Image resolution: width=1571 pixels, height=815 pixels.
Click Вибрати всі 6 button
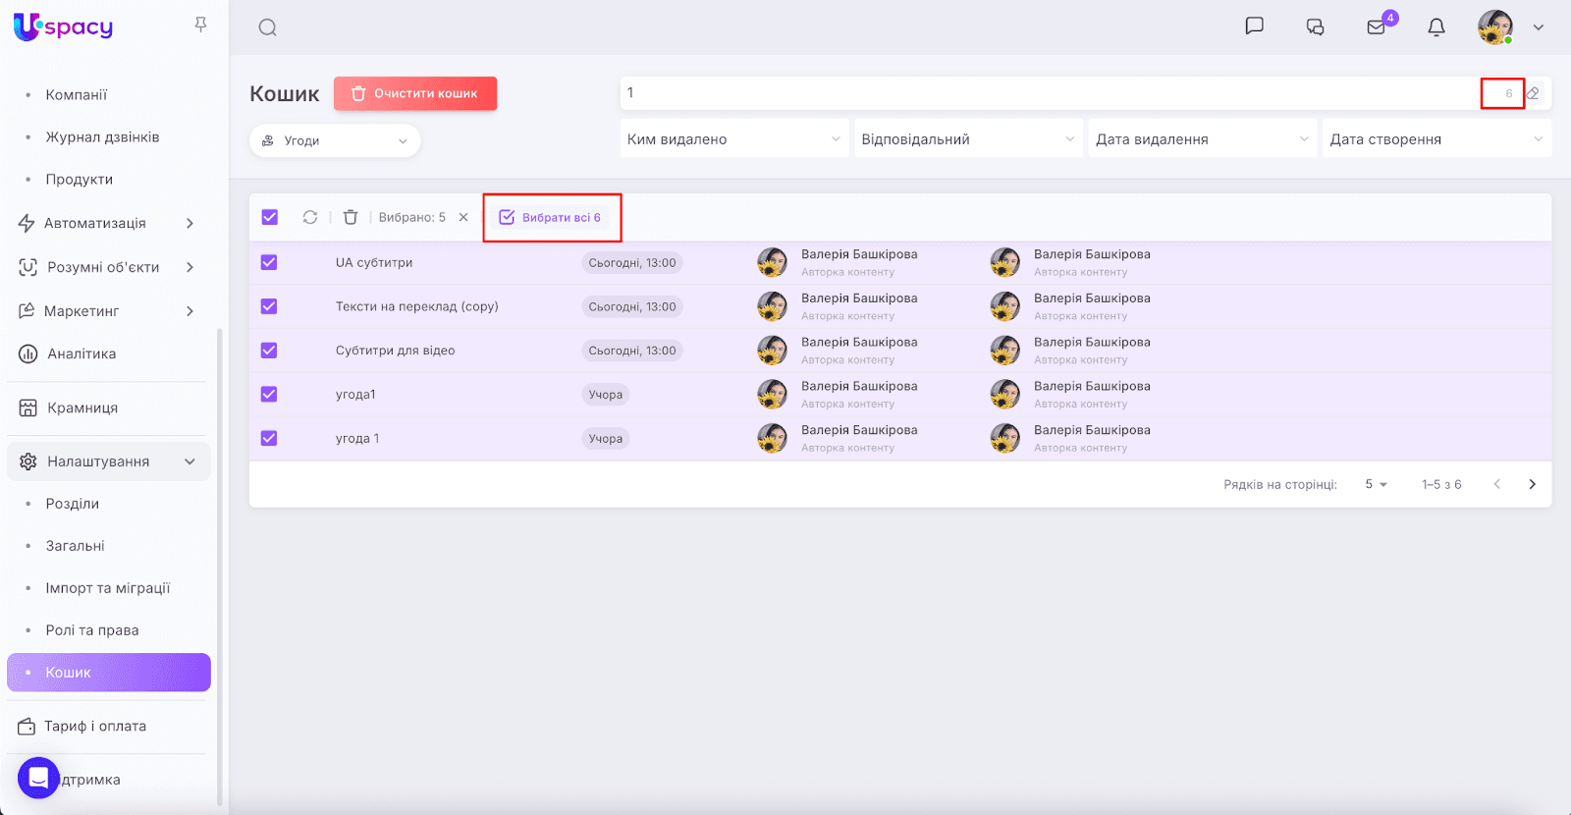pos(551,217)
